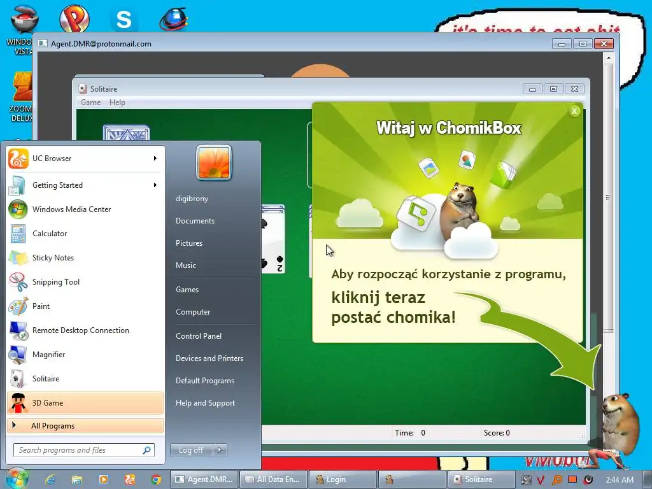
Task: Launch Windows Media Center
Action: (85, 209)
